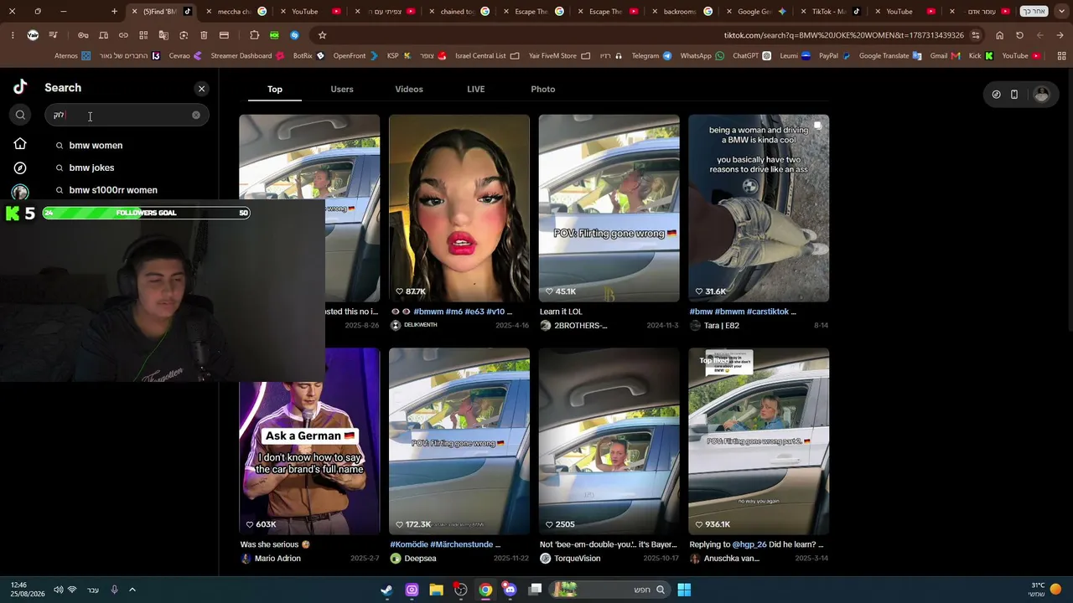Image resolution: width=1073 pixels, height=603 pixels.
Task: Open the Kick bookmark
Action: pyautogui.click(x=981, y=56)
